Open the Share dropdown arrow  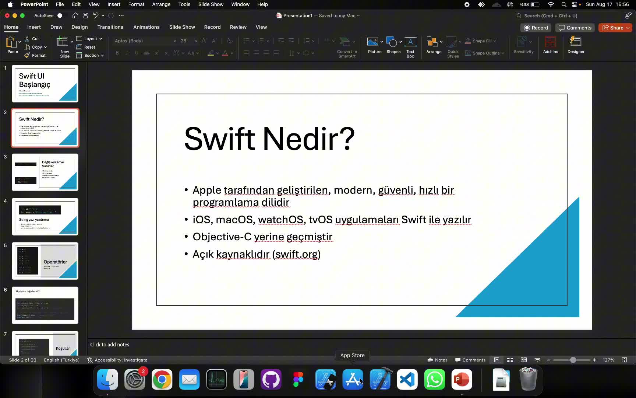pos(628,28)
